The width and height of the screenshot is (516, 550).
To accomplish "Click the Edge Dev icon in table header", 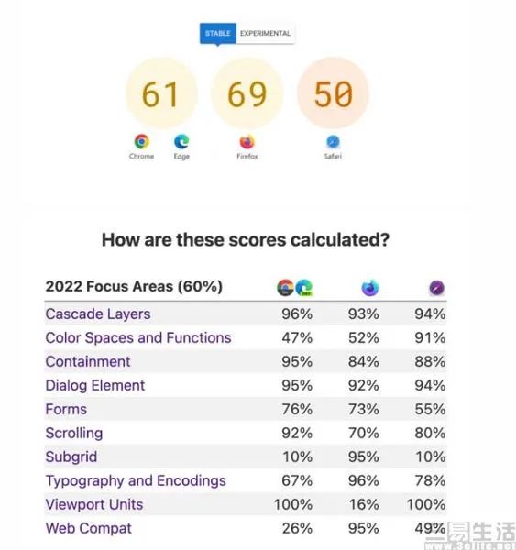I will pos(303,288).
